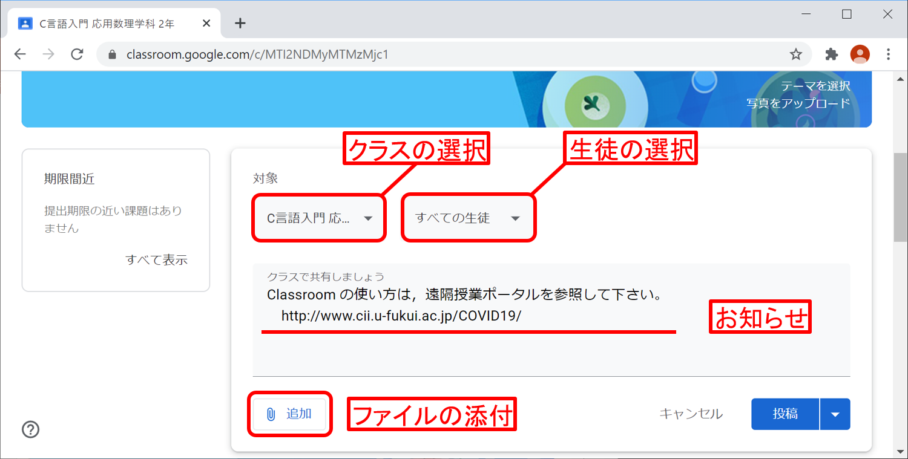This screenshot has height=459, width=908.
Task: Click すべて表示 in the 期限間近 card
Action: pos(156,260)
